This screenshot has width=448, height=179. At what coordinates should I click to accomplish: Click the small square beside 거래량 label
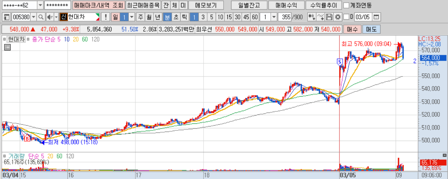(5, 156)
